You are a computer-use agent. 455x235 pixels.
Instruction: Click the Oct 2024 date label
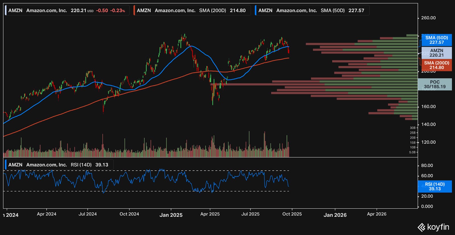pos(129,214)
